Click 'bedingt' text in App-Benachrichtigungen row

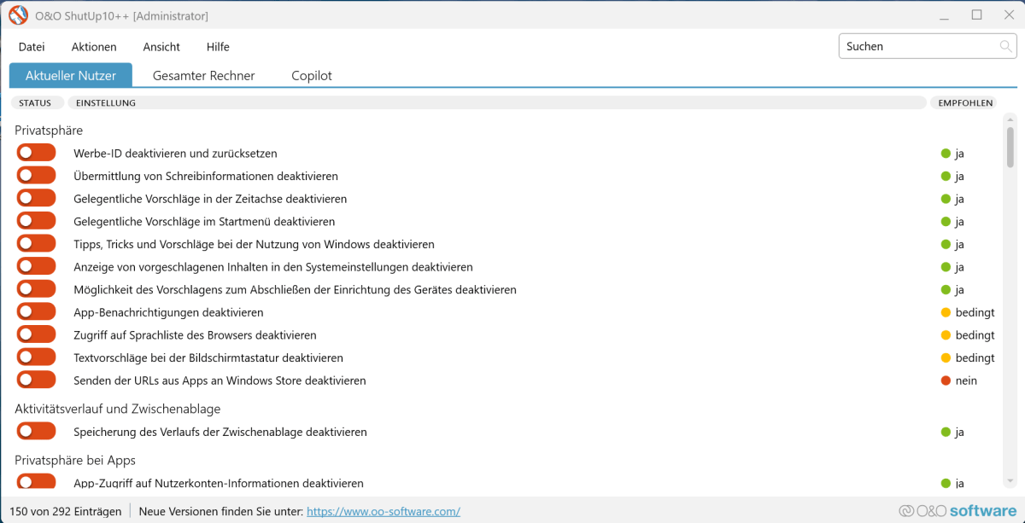point(975,312)
